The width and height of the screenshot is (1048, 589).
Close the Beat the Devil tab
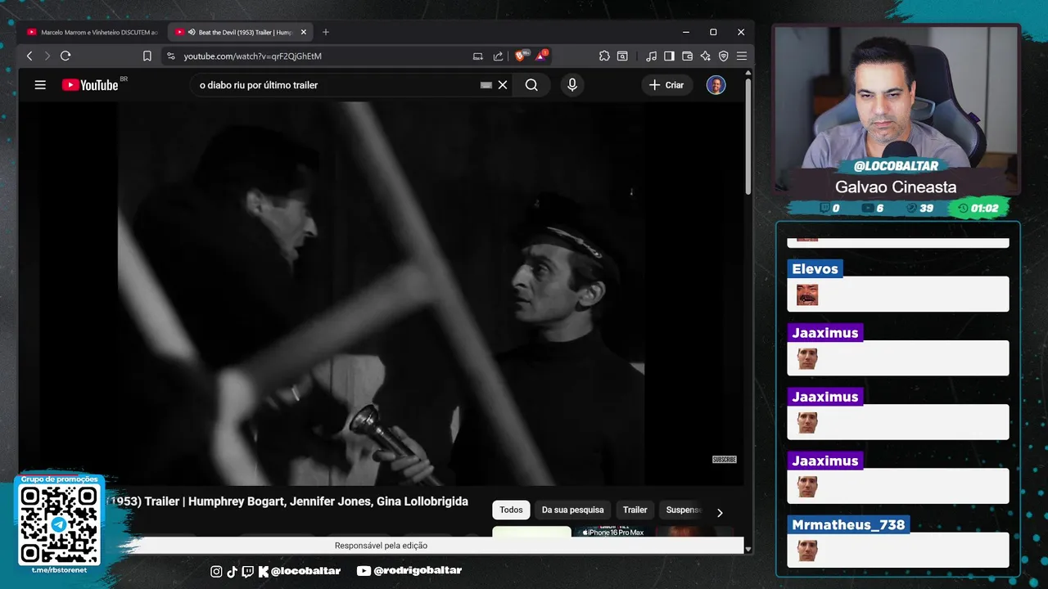tap(304, 32)
